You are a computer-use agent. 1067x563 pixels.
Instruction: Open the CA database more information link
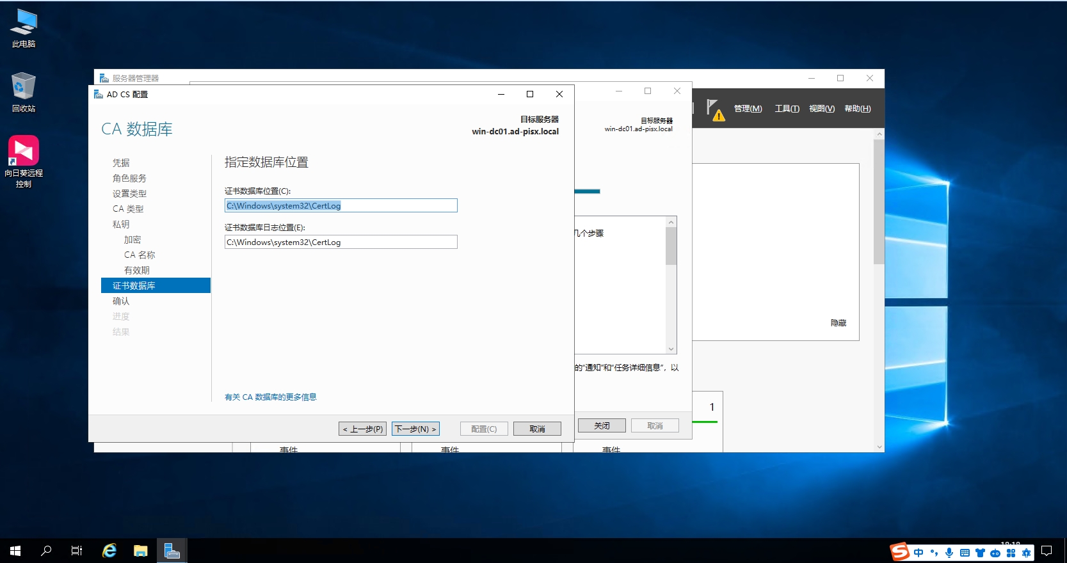click(270, 397)
